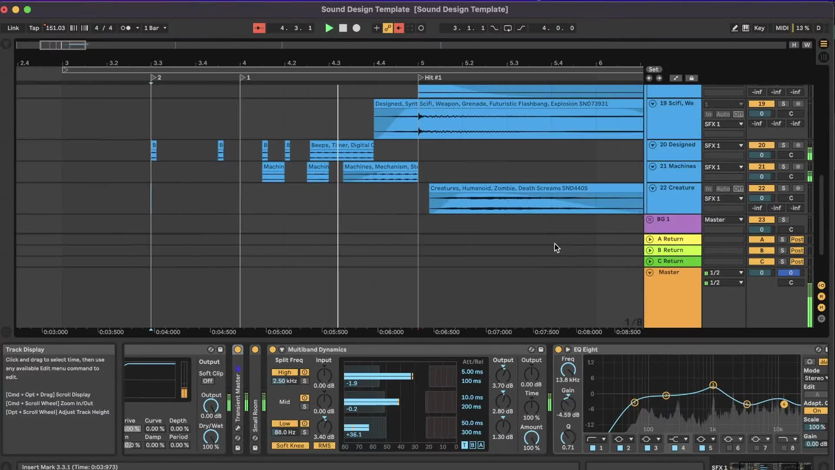Enable EQ Eight filter 7 activator

[757, 448]
